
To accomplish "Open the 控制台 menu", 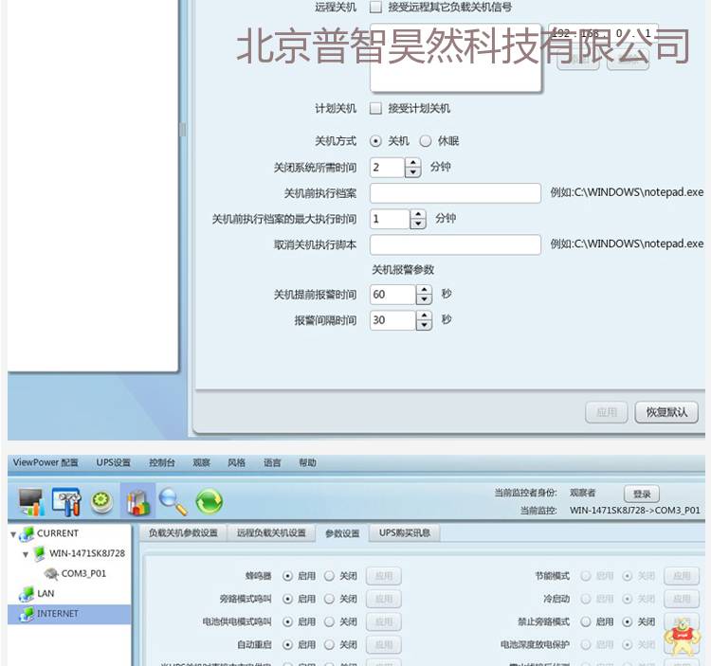I will pyautogui.click(x=162, y=462).
